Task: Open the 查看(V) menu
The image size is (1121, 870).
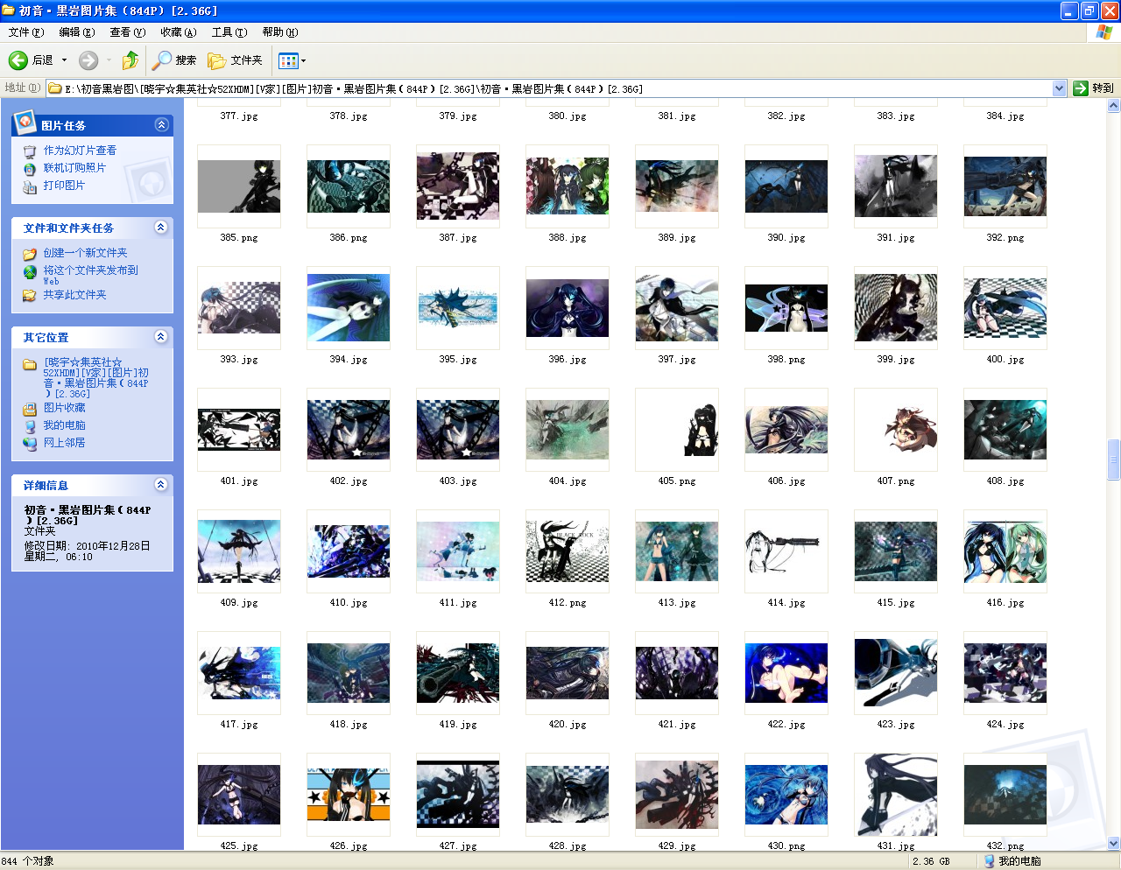Action: 127,32
